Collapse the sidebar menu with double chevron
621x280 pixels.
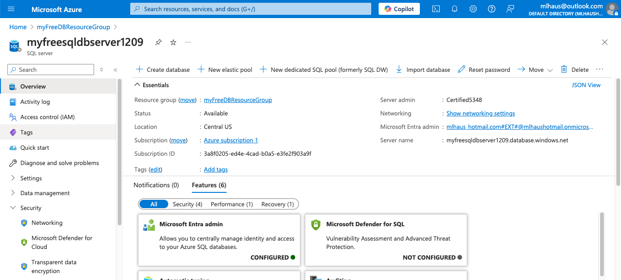coord(115,70)
